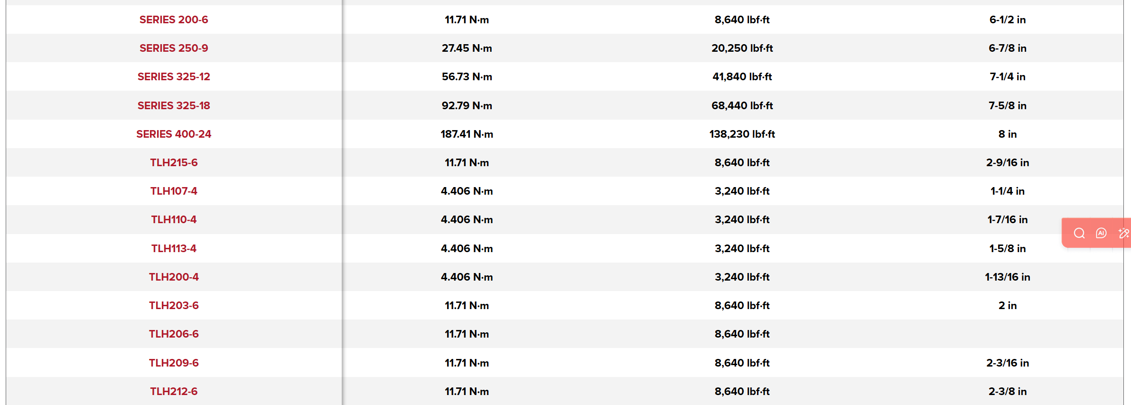Viewport: 1131px width, 405px height.
Task: Open TLH113-4 product details
Action: coord(174,248)
